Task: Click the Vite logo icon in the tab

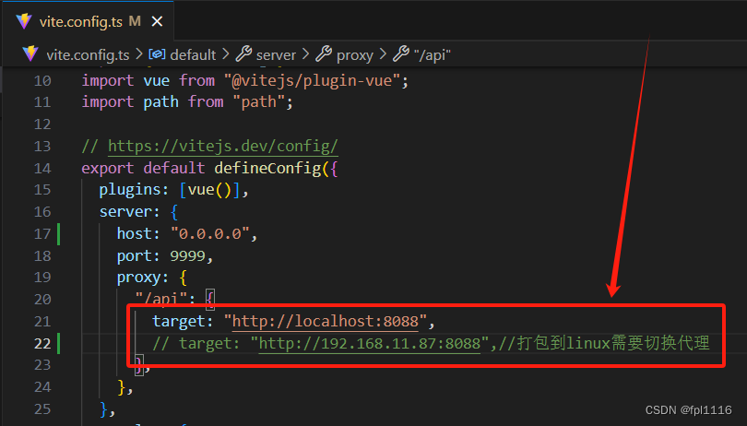Action: [24, 21]
